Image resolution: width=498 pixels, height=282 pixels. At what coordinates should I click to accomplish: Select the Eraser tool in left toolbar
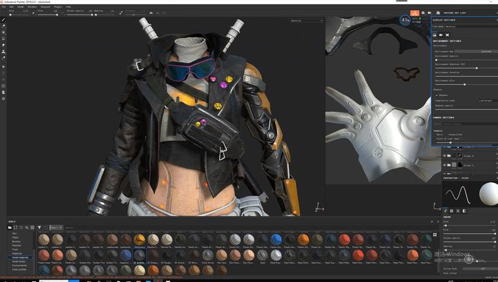[x=4, y=26]
